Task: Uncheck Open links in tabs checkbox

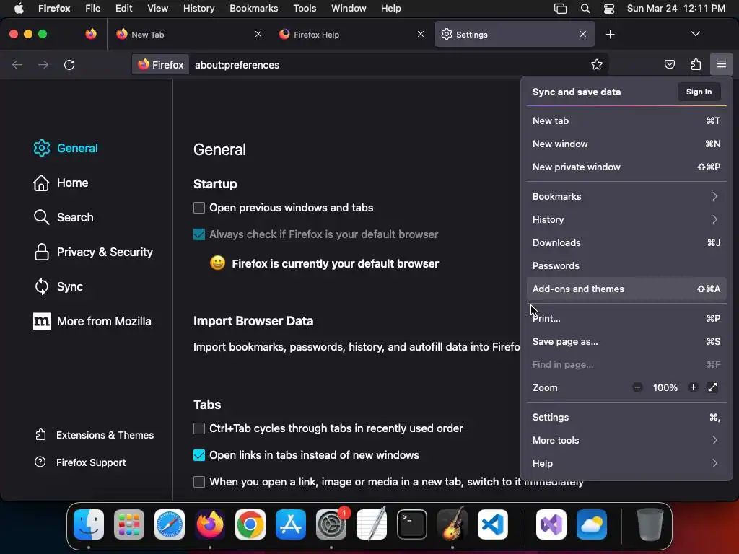Action: pyautogui.click(x=199, y=455)
